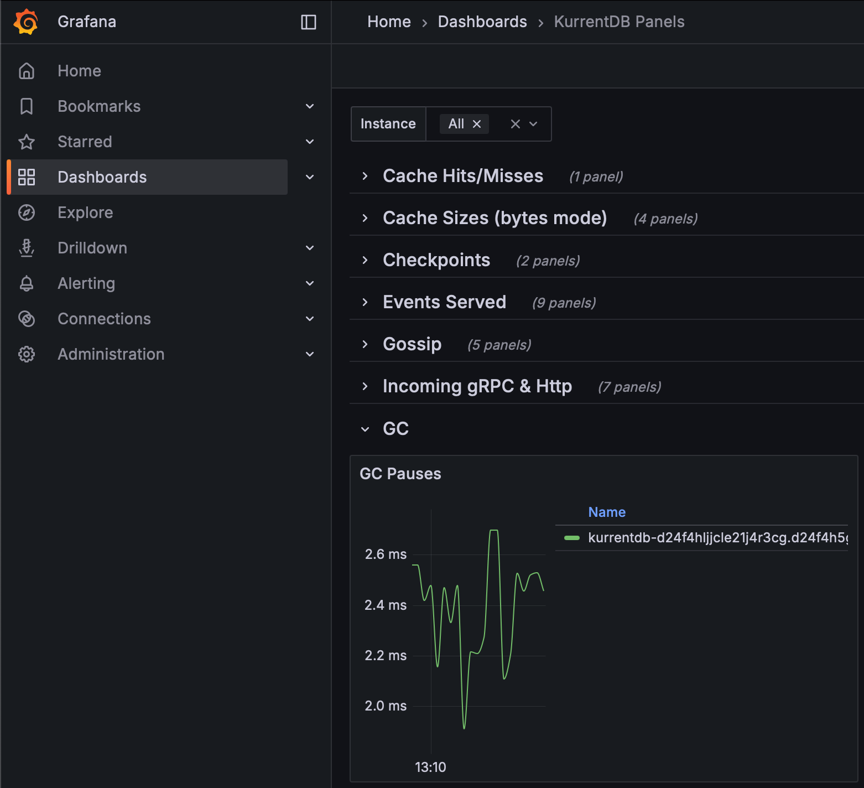Toggle the kurrentdb series in legend

click(x=717, y=538)
